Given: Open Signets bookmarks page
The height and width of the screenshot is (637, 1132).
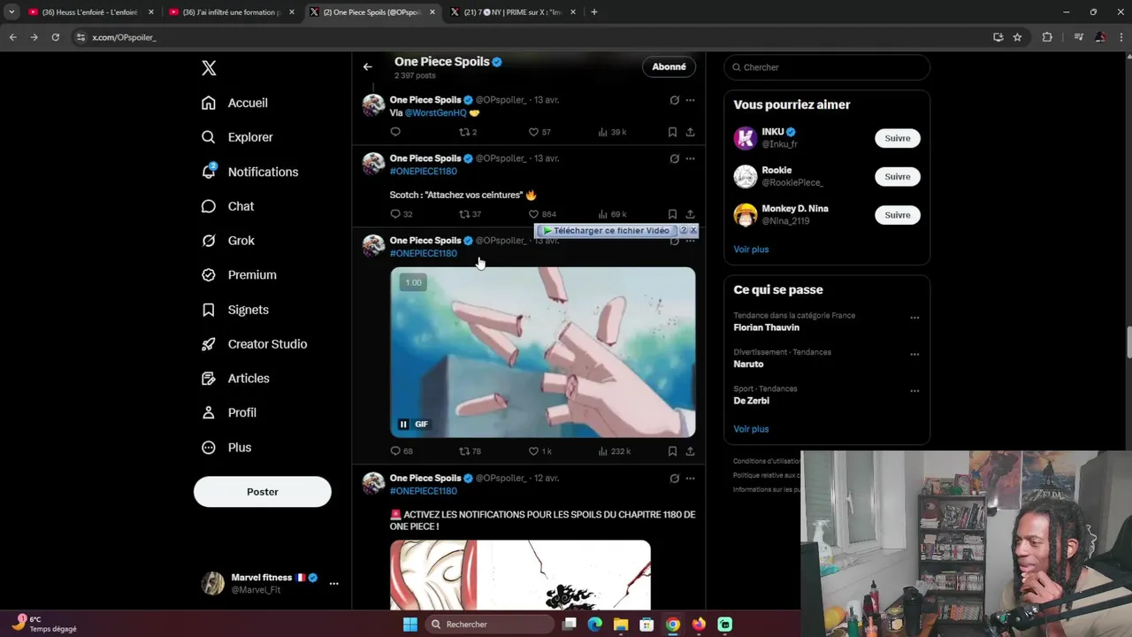Looking at the screenshot, I should [234, 310].
